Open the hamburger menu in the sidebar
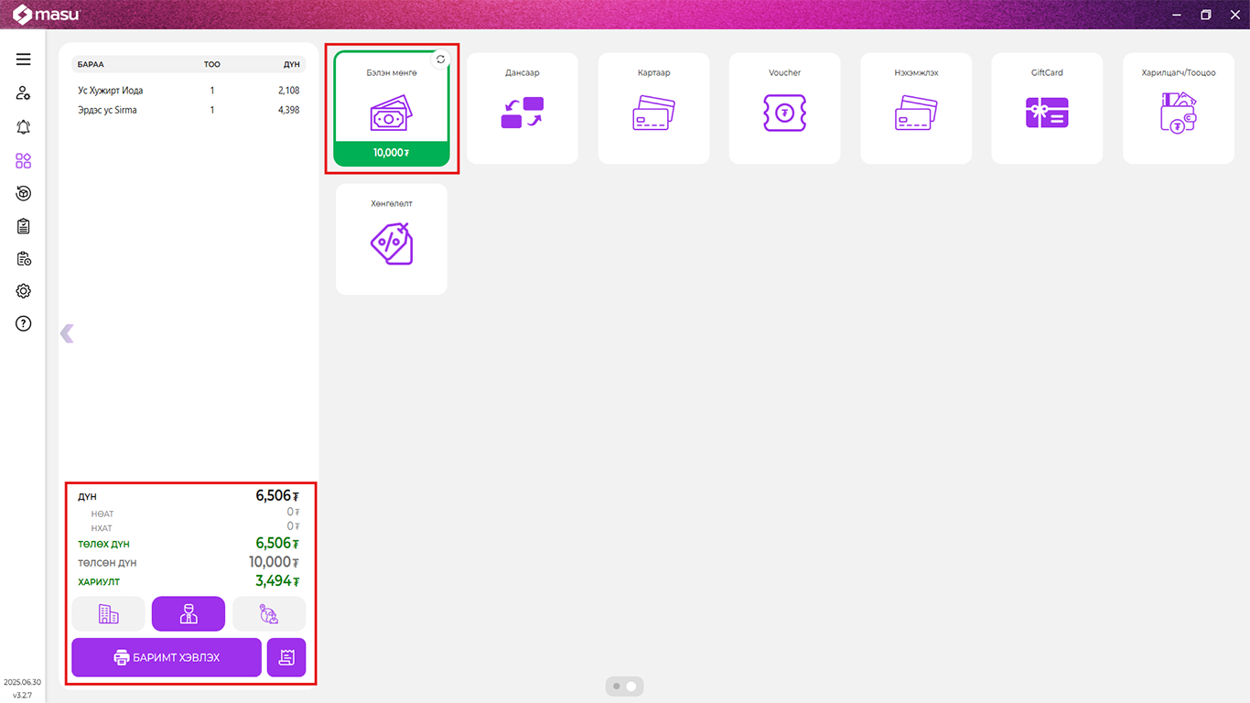Image resolution: width=1250 pixels, height=703 pixels. pos(23,59)
